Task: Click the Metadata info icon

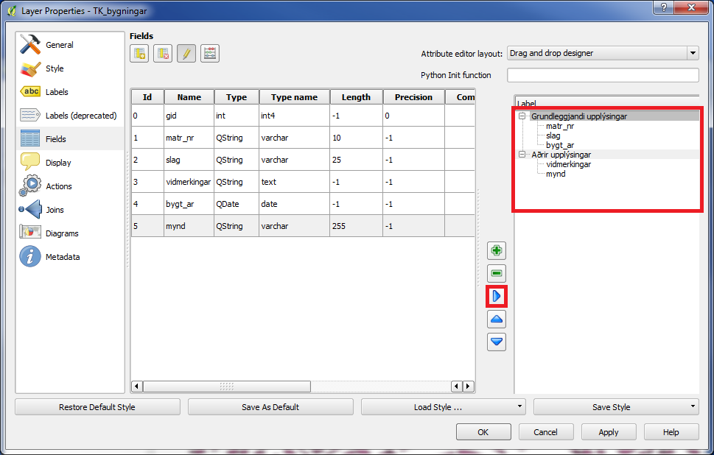Action: coord(30,256)
